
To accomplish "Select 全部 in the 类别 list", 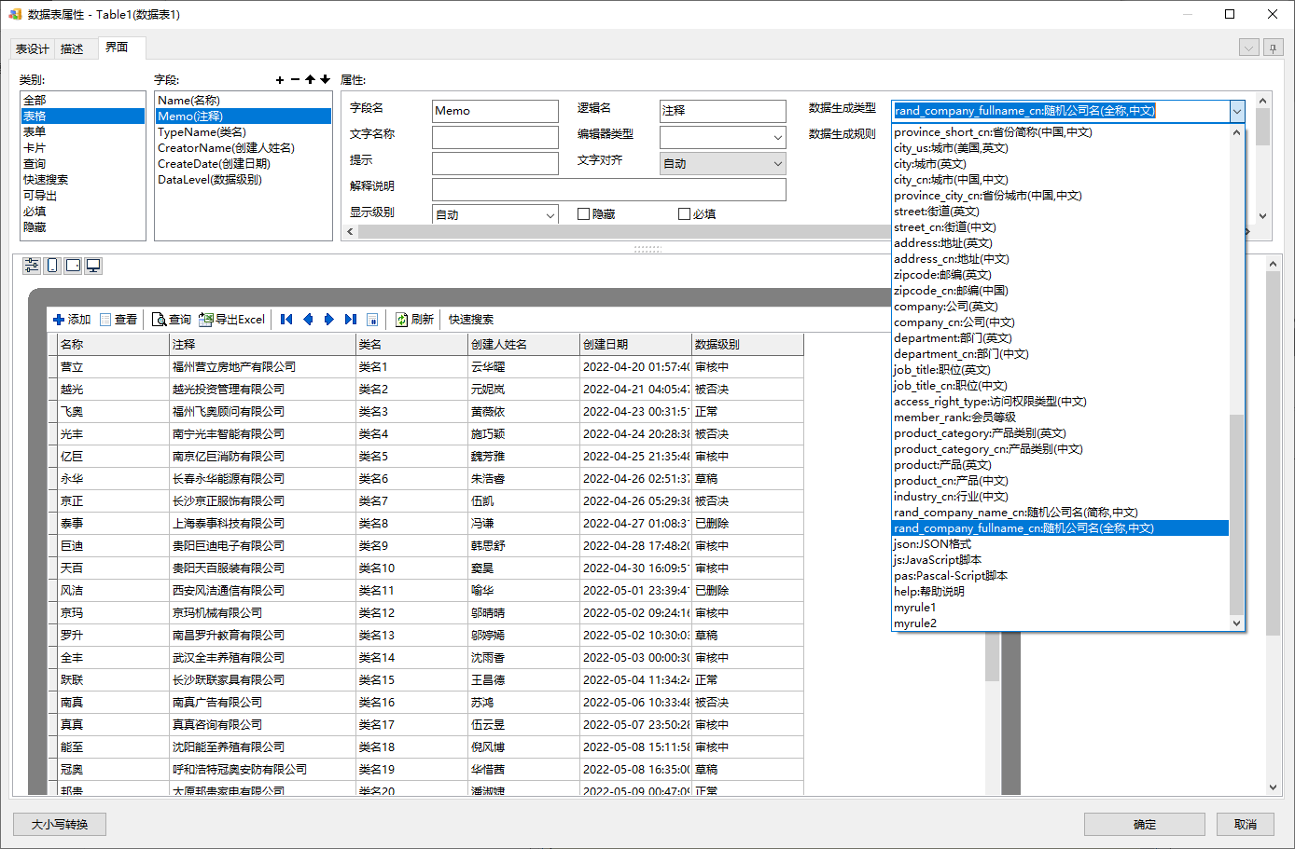I will tap(82, 100).
